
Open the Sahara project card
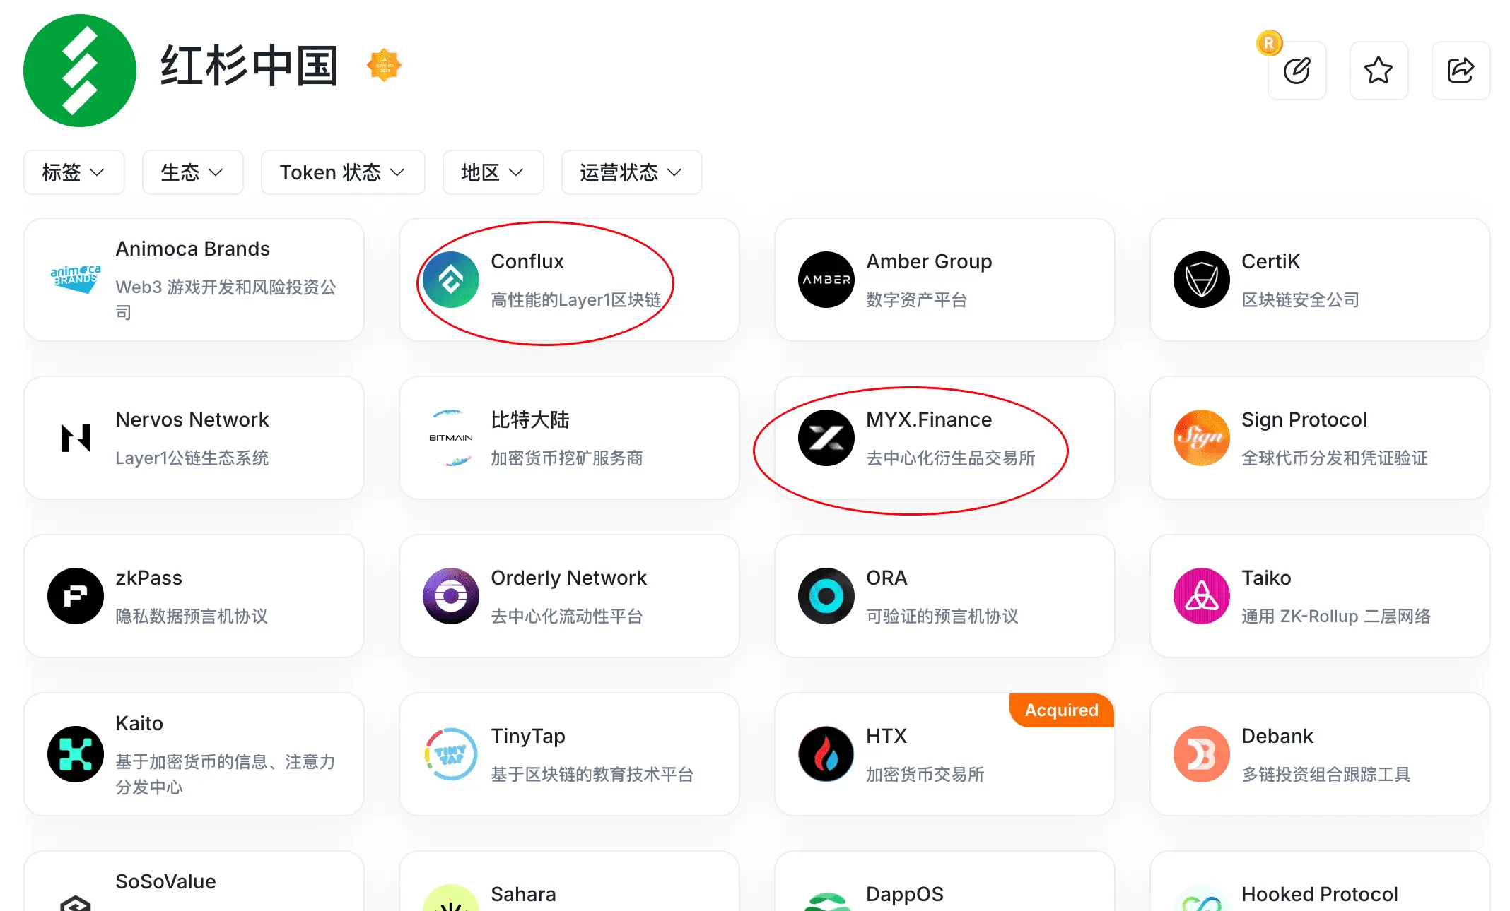pyautogui.click(x=569, y=881)
